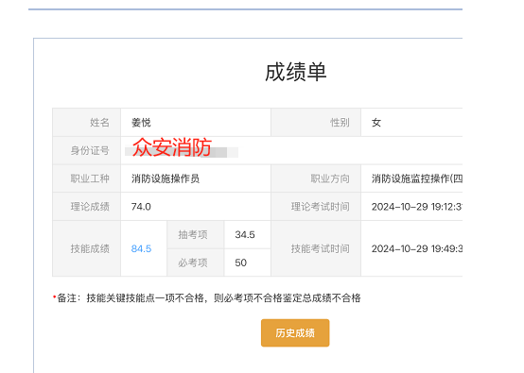Select the theory score 74.0
This screenshot has width=524, height=373.
tap(141, 207)
